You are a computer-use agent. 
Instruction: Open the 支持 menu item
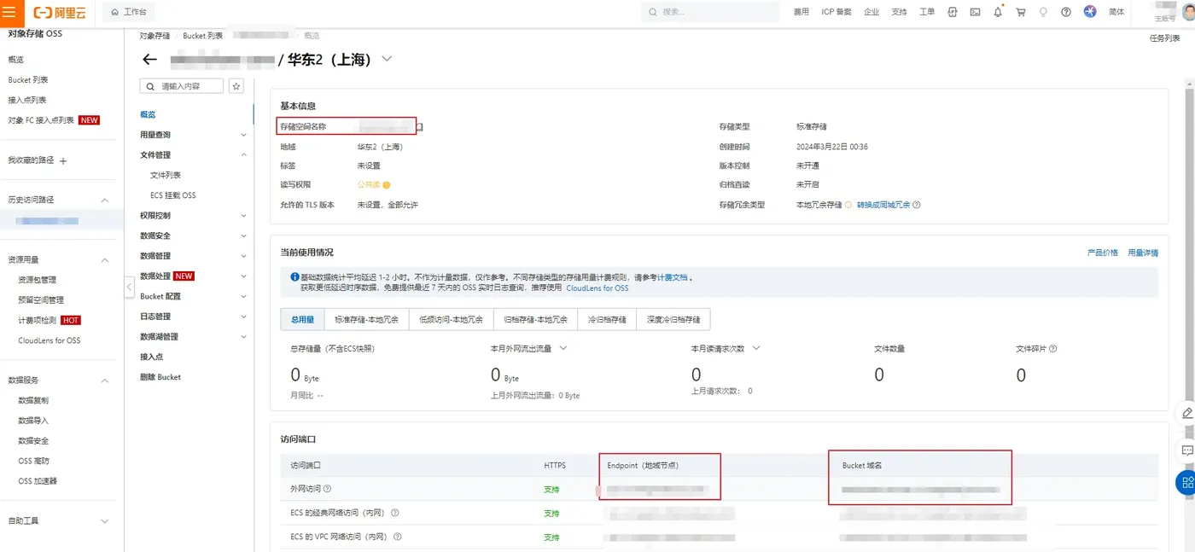click(x=899, y=12)
